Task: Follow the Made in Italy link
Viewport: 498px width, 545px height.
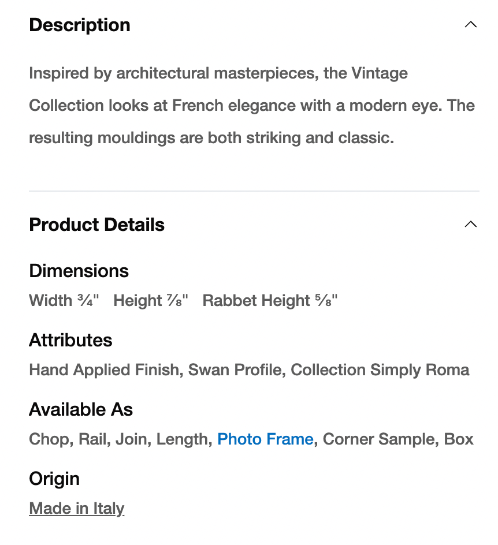Action: tap(77, 509)
